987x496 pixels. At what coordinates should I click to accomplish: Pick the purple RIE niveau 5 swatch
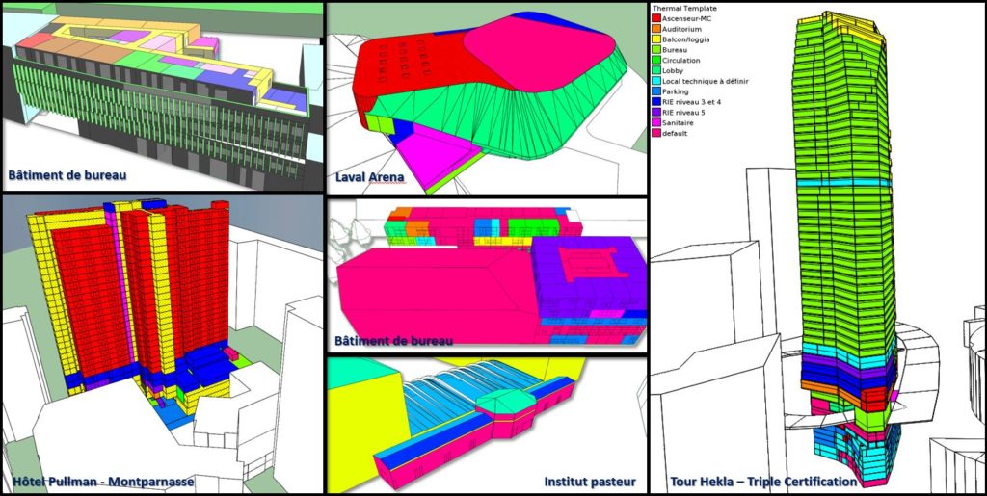656,113
